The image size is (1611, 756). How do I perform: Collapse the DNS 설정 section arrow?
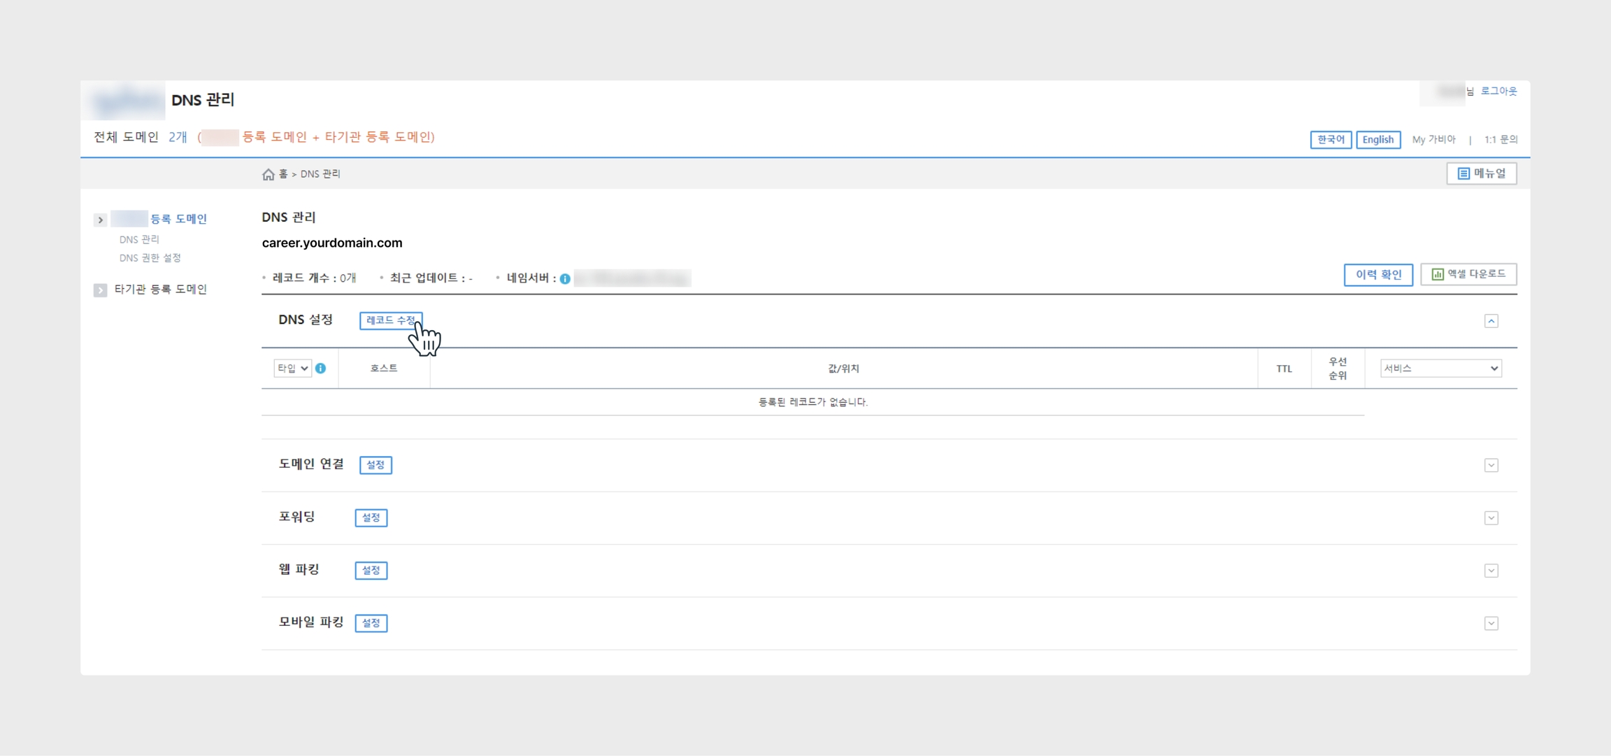click(1491, 321)
